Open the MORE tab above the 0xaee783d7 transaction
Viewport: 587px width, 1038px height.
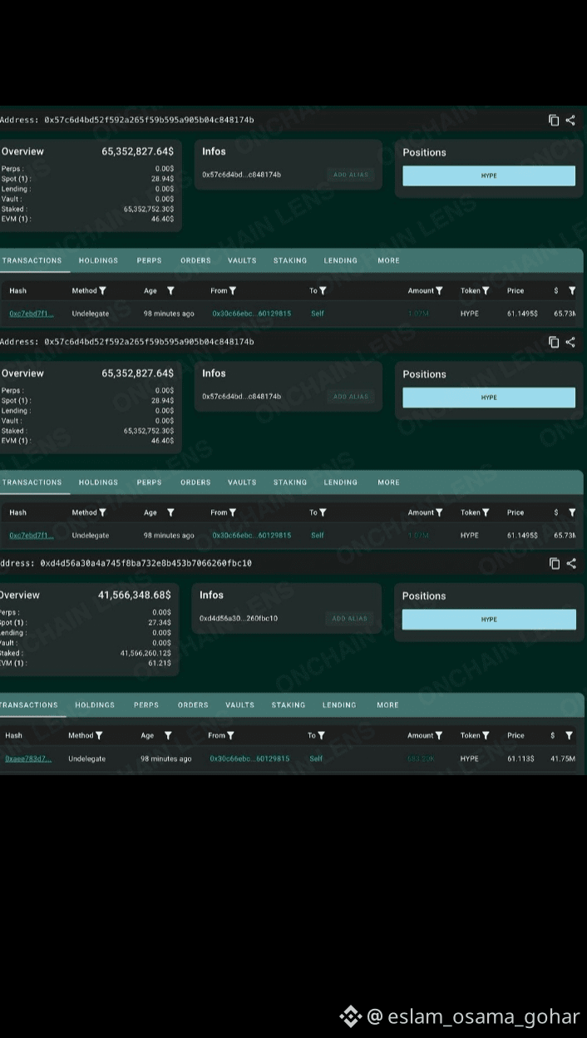[x=387, y=704]
